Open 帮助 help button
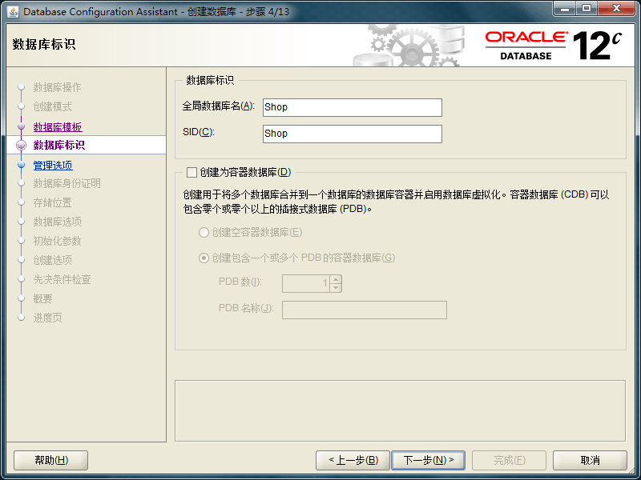 coord(51,460)
